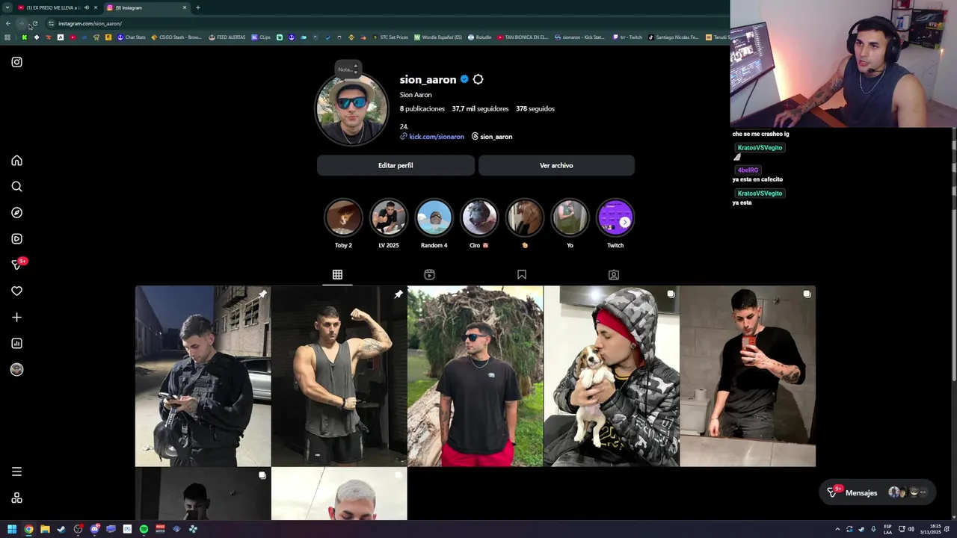957x538 pixels.
Task: Click the Instagram logo icon in the sidebar
Action: tap(16, 62)
